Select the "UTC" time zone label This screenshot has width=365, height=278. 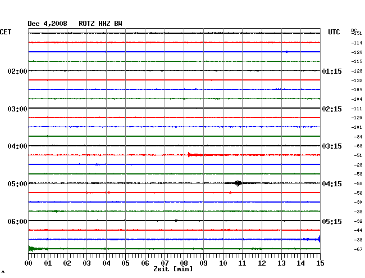[334, 32]
